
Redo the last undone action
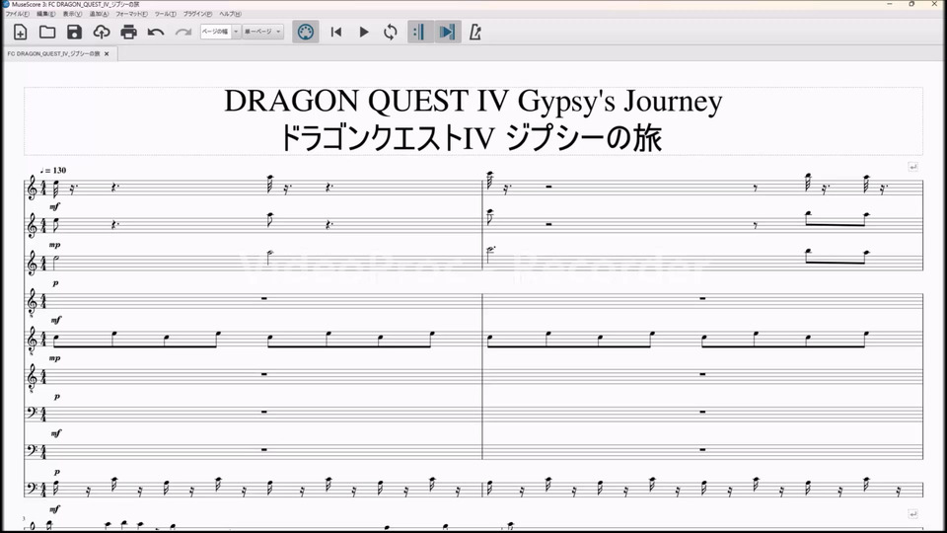click(x=183, y=32)
